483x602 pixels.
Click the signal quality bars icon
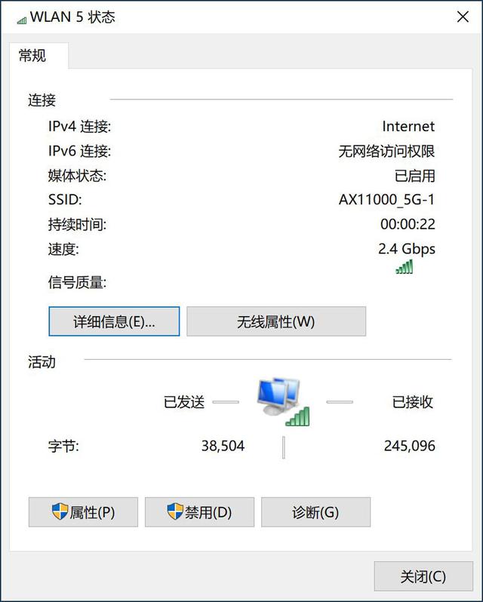pyautogui.click(x=405, y=266)
